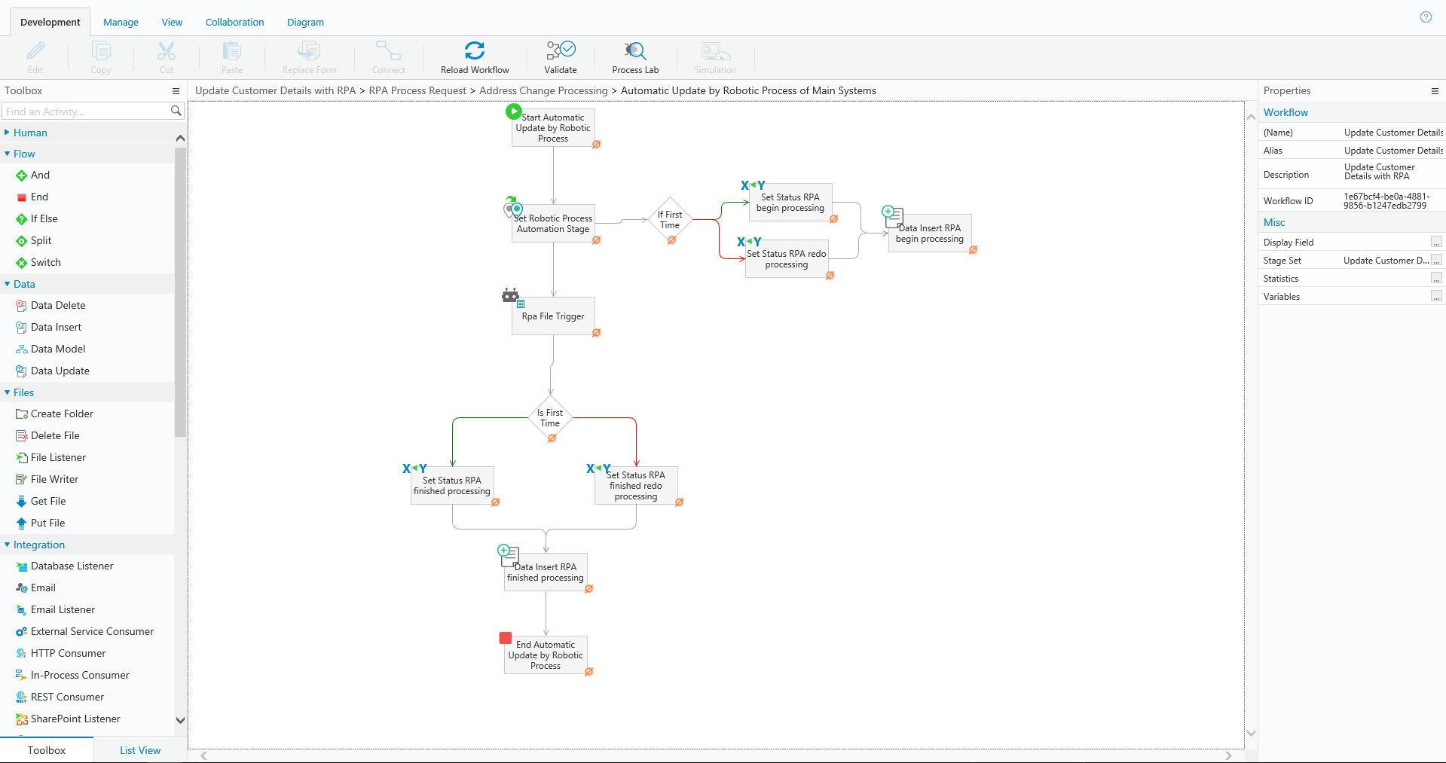Screen dimensions: 1446x763
Task: Collapse the Files toolbox category
Action: coord(7,392)
